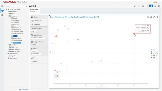Click the Values (Y-Axis) section icon
The image size is (162, 91).
[x=32, y=29]
